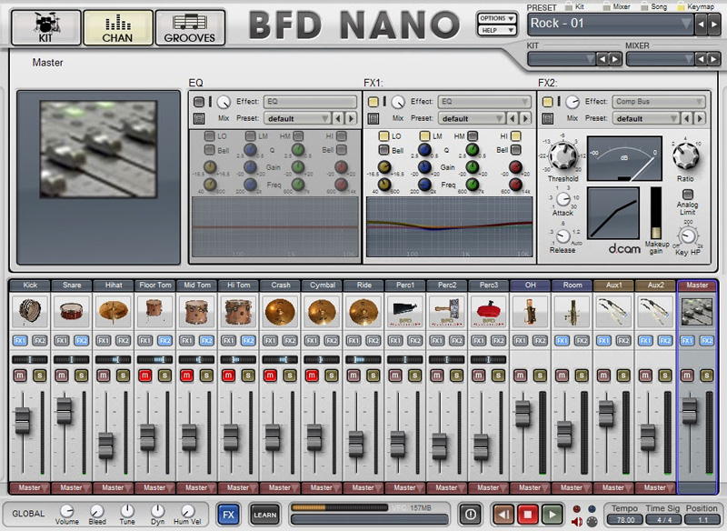Screen dimensions: 727x531
Task: Open the FX1 section preset save icon
Action: coord(373,119)
